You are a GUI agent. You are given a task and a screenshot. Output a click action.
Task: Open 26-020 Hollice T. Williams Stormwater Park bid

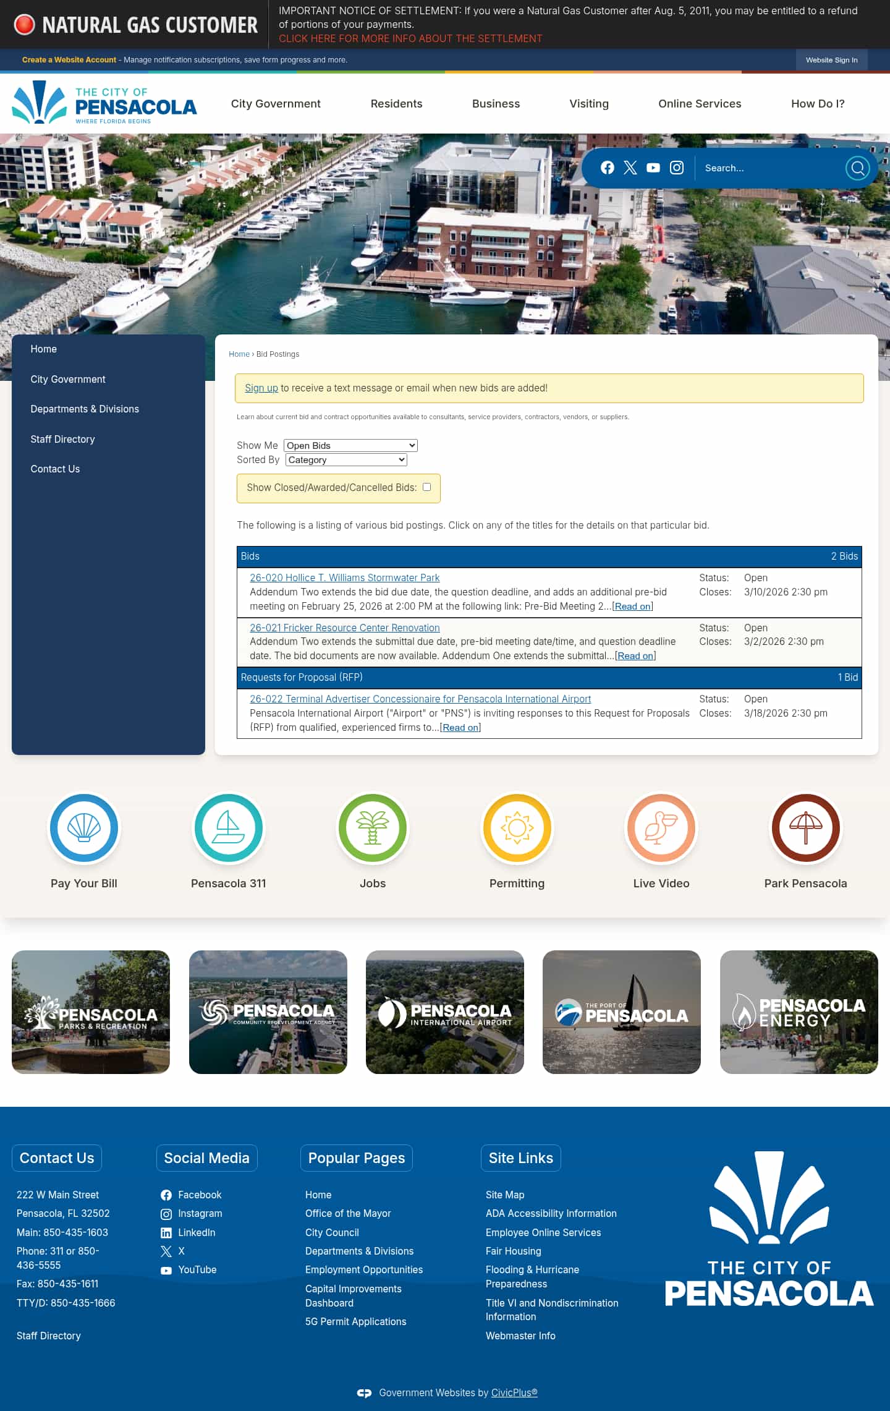pos(344,578)
